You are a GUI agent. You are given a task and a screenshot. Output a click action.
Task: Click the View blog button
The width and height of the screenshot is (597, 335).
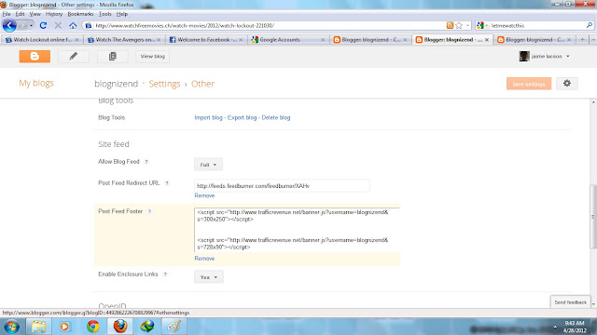pos(152,56)
